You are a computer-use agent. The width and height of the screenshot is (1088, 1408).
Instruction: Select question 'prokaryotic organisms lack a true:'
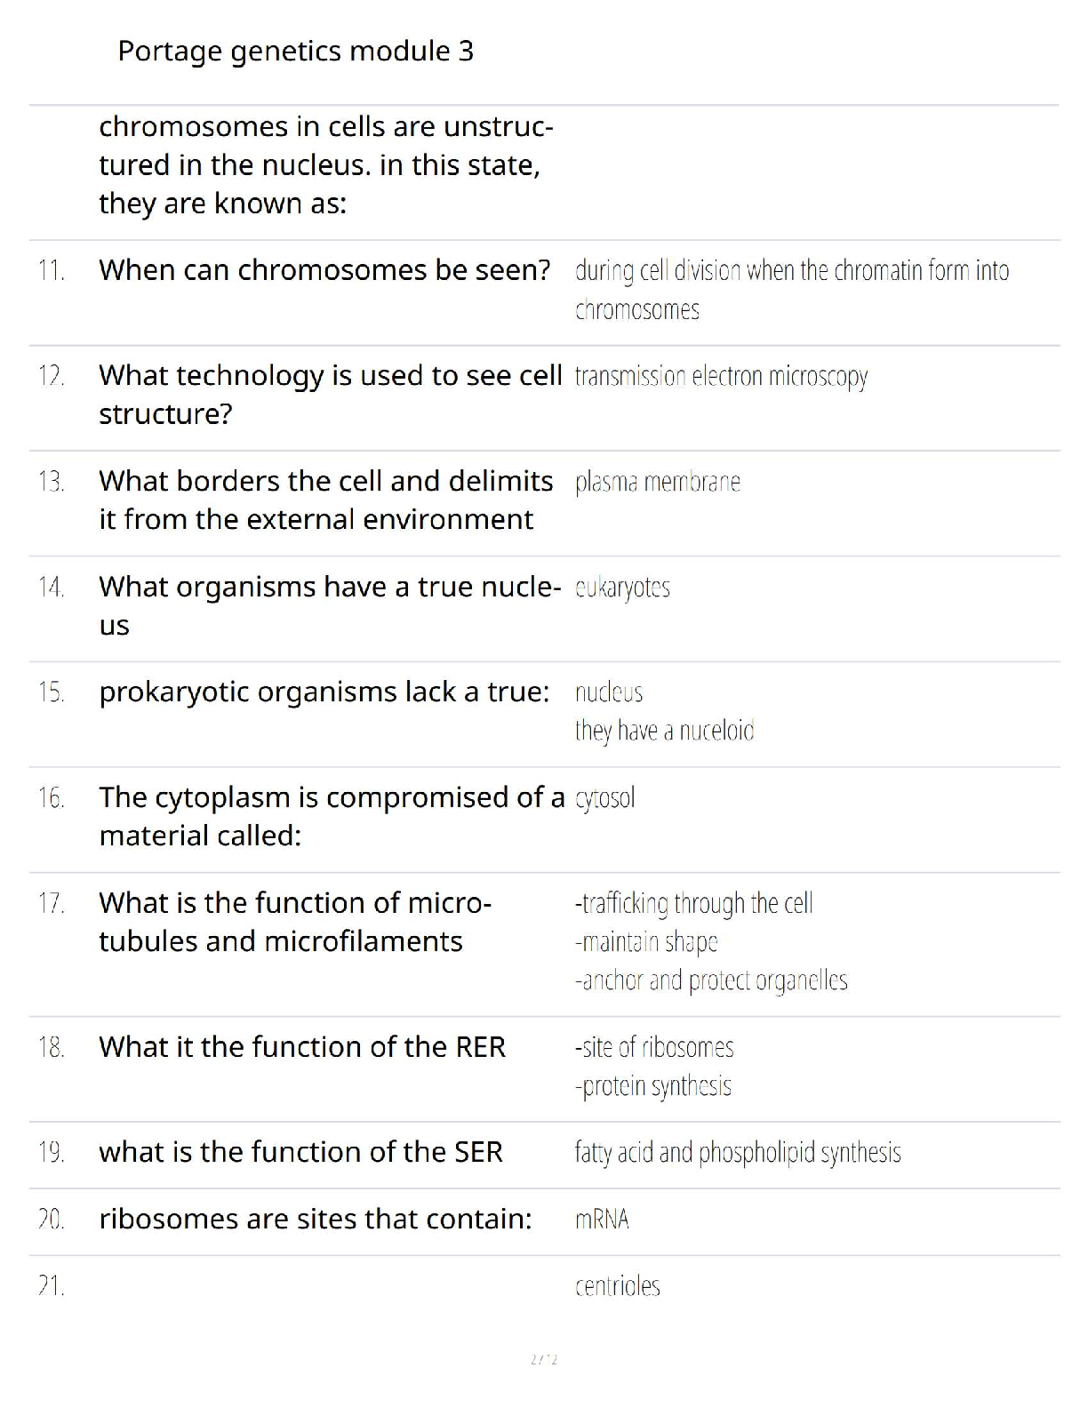324,692
